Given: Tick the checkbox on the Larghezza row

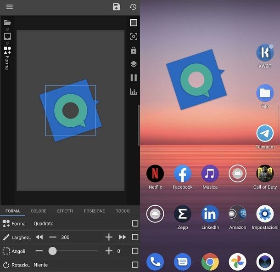Looking at the screenshot, I should pyautogui.click(x=135, y=237).
